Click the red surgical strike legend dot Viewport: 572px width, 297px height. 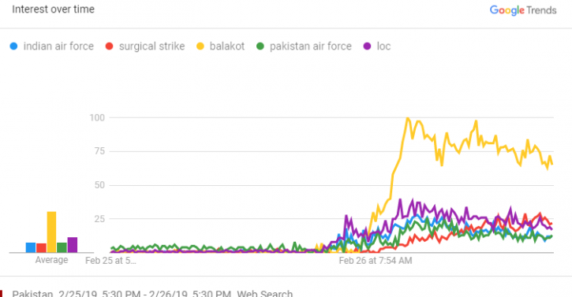pos(109,46)
